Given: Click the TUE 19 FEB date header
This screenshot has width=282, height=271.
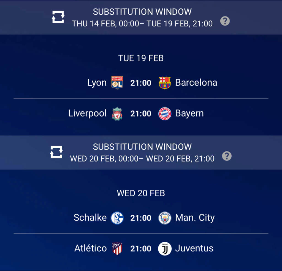Looking at the screenshot, I should click(x=141, y=58).
